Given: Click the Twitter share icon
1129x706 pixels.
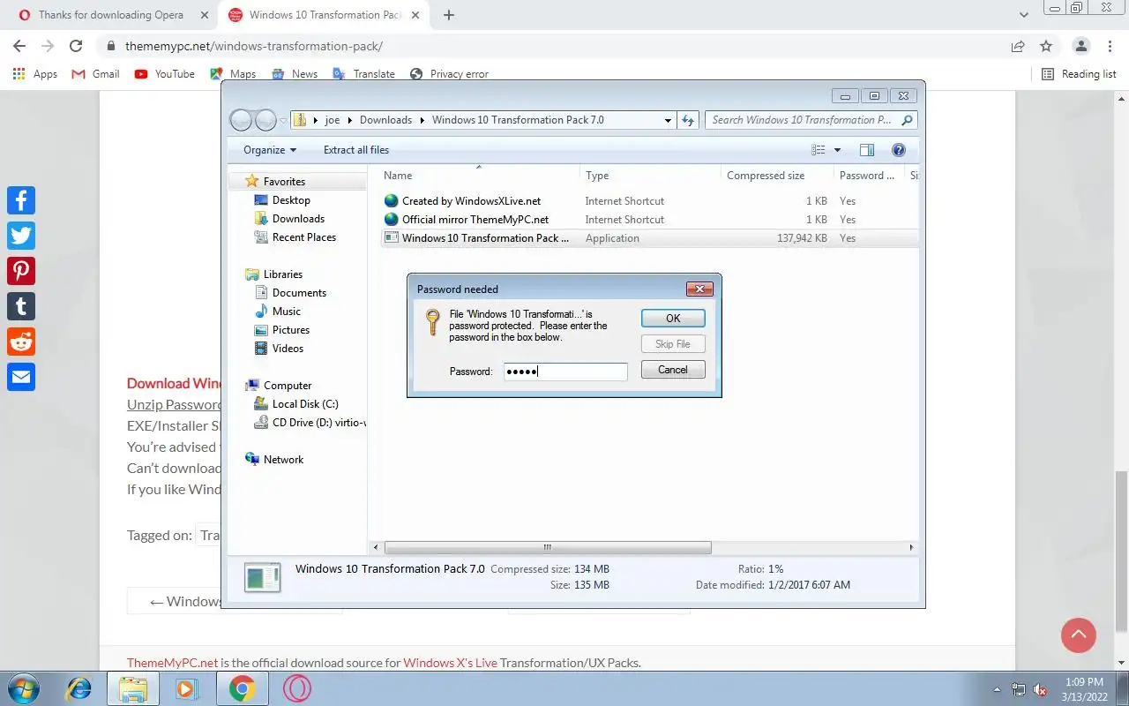Looking at the screenshot, I should tap(21, 236).
